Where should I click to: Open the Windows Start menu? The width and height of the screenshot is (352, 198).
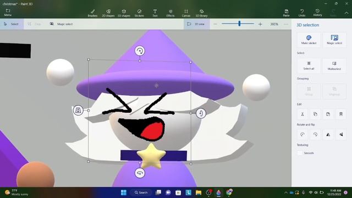click(x=123, y=193)
